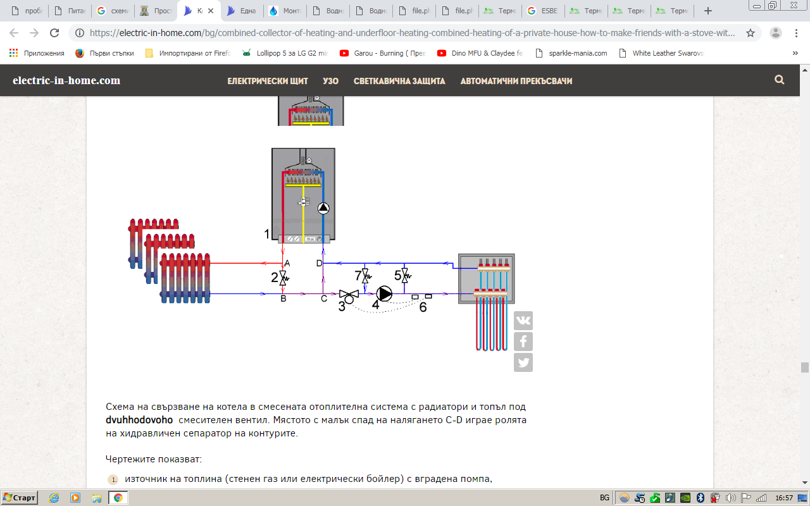The image size is (810, 506).
Task: Open Internet Explorer from the taskbar
Action: tap(54, 498)
